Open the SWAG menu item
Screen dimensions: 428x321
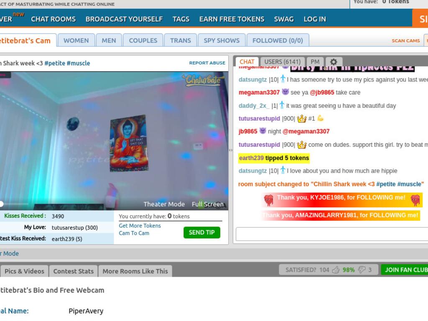point(284,19)
